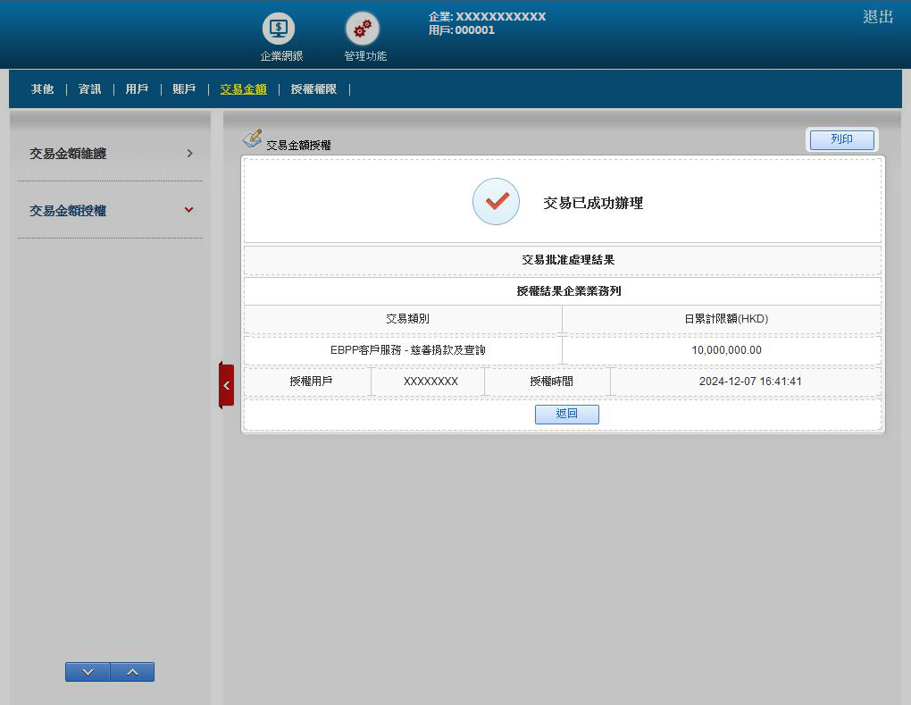Open the 其他 menu
The height and width of the screenshot is (705, 911).
click(42, 89)
